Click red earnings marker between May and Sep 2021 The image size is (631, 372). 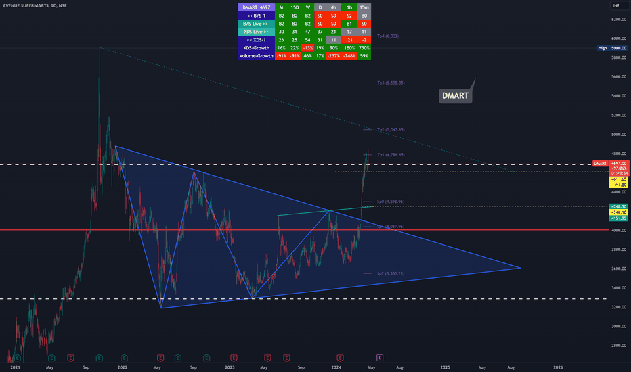point(70,358)
